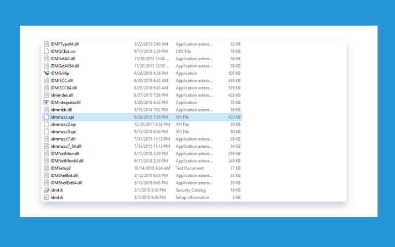This screenshot has height=247, width=395.
Task: Select the idmmzcc2.xpi file name
Action: pyautogui.click(x=63, y=124)
